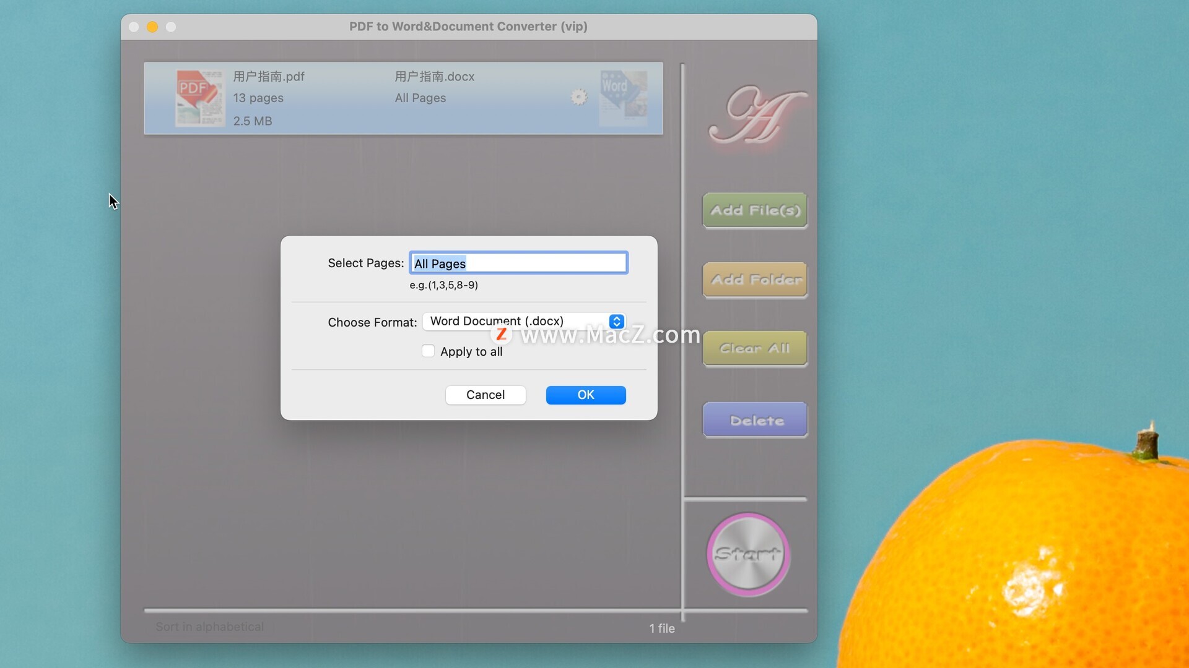Image resolution: width=1189 pixels, height=668 pixels.
Task: Click the Delete button
Action: click(755, 420)
